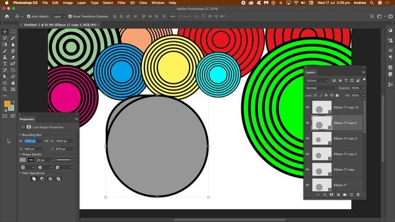Select the Blur droplet tool
395x222 pixels.
coord(13,44)
